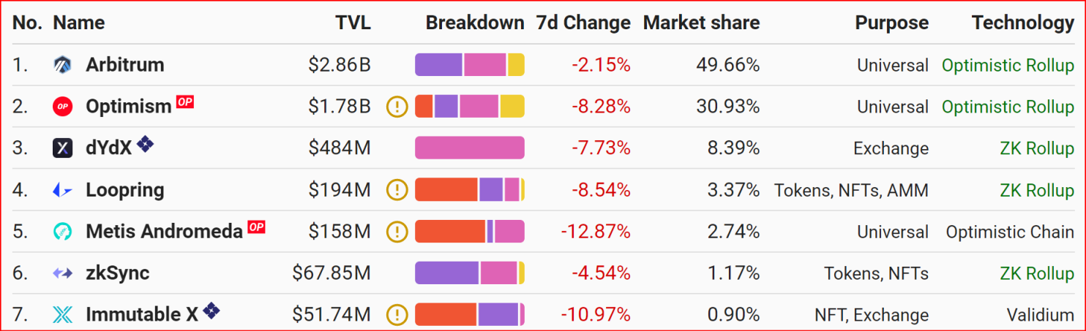Click the OP badge next to Optimism
Image resolution: width=1086 pixels, height=331 pixels.
pyautogui.click(x=184, y=102)
